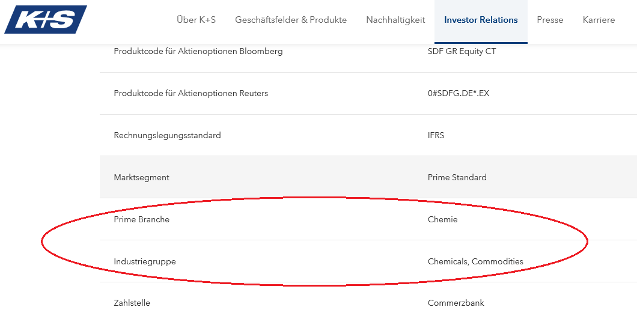Screen dimensions: 637x310
Task: Select the Chemicals, Commodities value
Action: (475, 261)
